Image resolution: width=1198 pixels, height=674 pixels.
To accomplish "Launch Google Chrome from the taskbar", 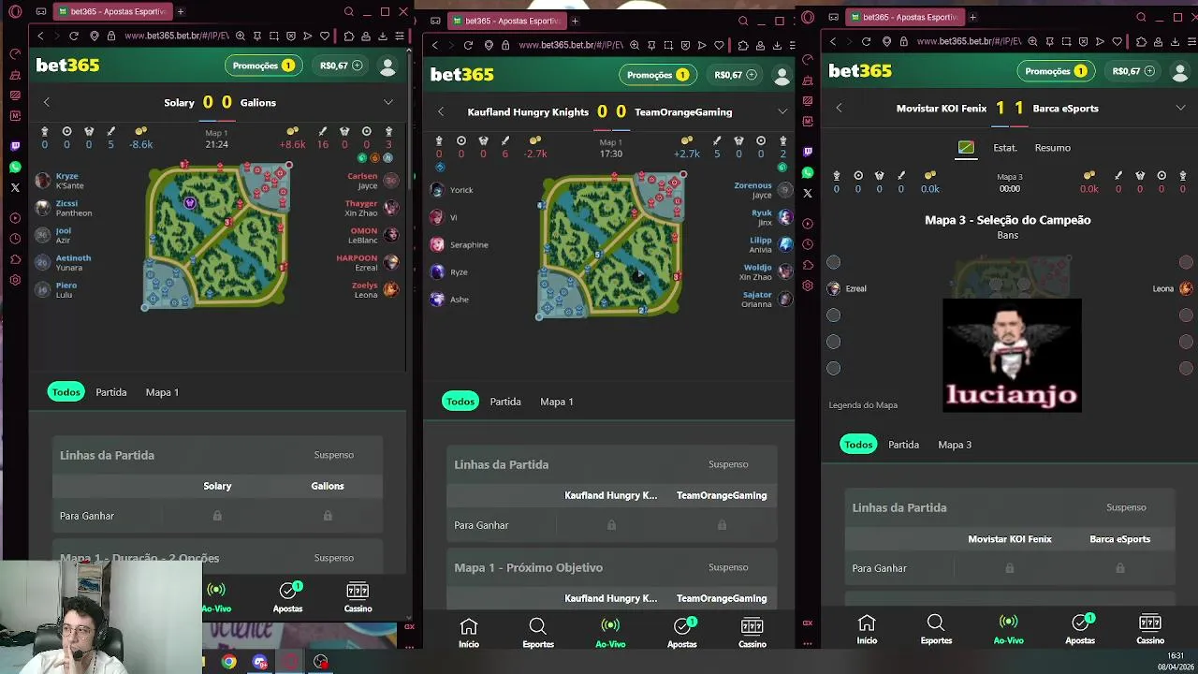I will pos(228,662).
